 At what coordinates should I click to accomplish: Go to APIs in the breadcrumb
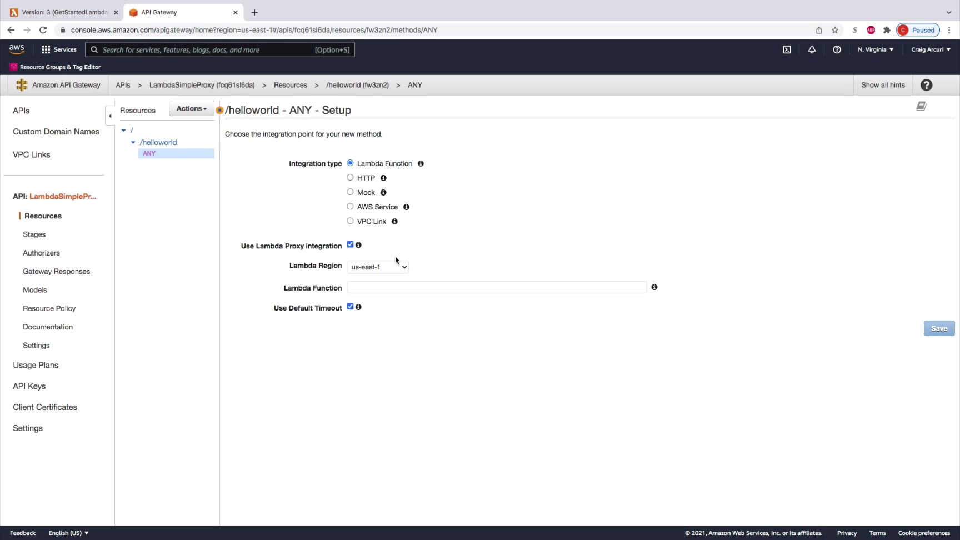click(x=123, y=85)
